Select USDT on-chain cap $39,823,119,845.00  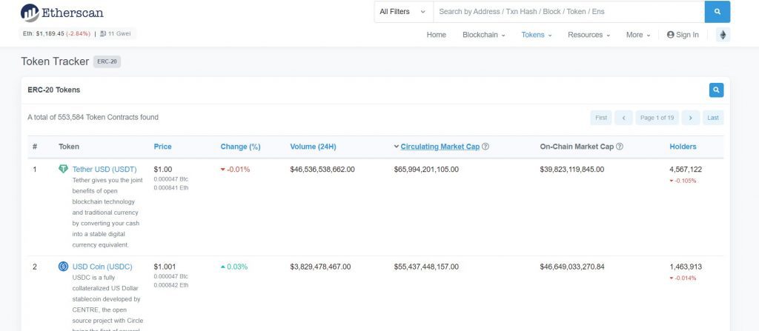tap(572, 170)
